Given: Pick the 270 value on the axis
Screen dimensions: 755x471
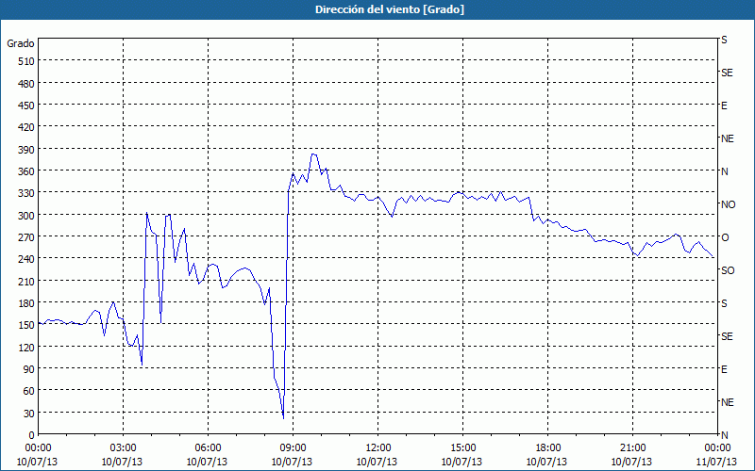Looking at the screenshot, I should [26, 237].
